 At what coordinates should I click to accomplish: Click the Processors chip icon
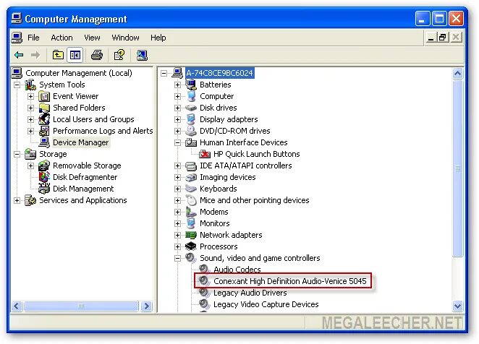(x=191, y=246)
